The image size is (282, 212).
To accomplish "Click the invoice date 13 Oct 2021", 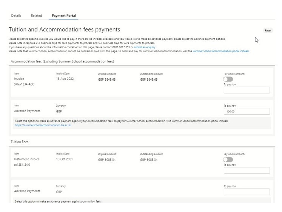I will tap(64, 159).
